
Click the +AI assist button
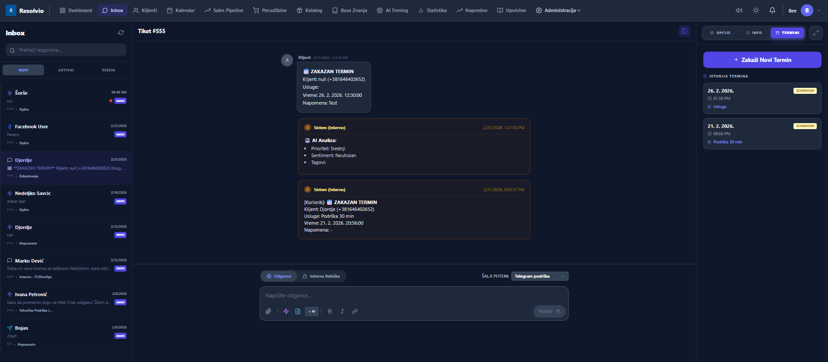(312, 311)
